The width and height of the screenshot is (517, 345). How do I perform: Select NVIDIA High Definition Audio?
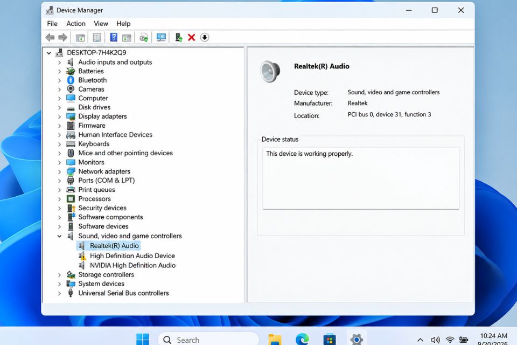pos(132,265)
